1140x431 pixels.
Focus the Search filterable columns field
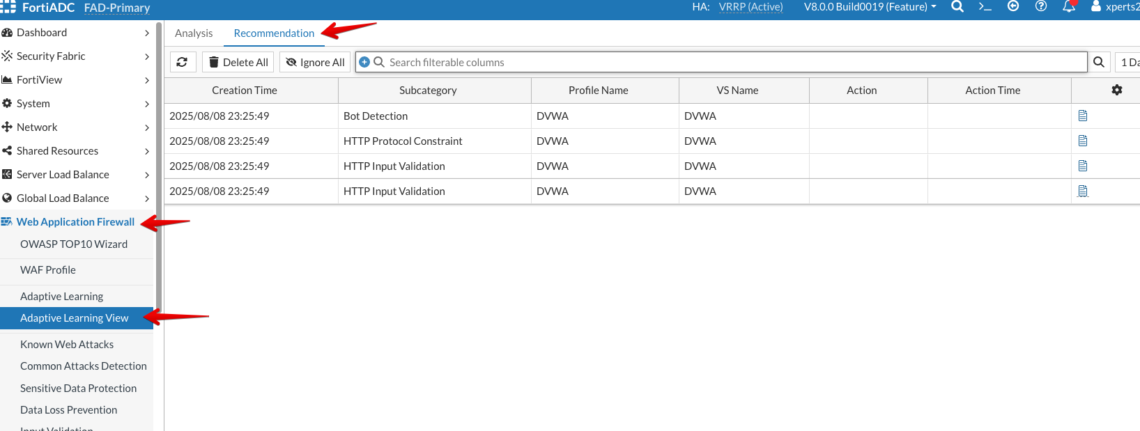point(732,62)
